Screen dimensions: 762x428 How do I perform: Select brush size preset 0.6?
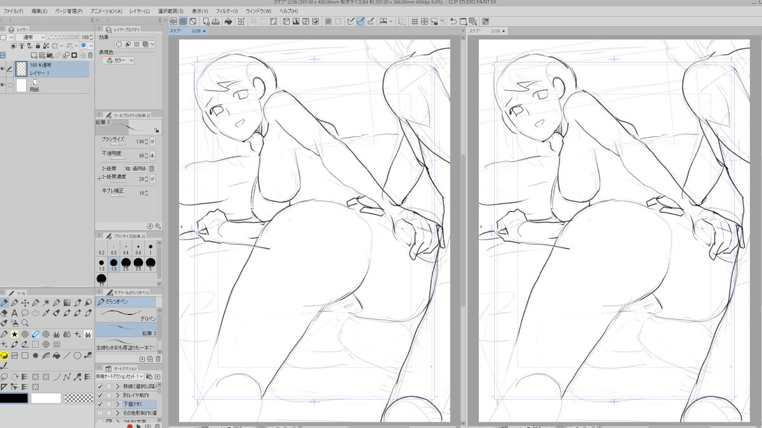[x=138, y=248]
